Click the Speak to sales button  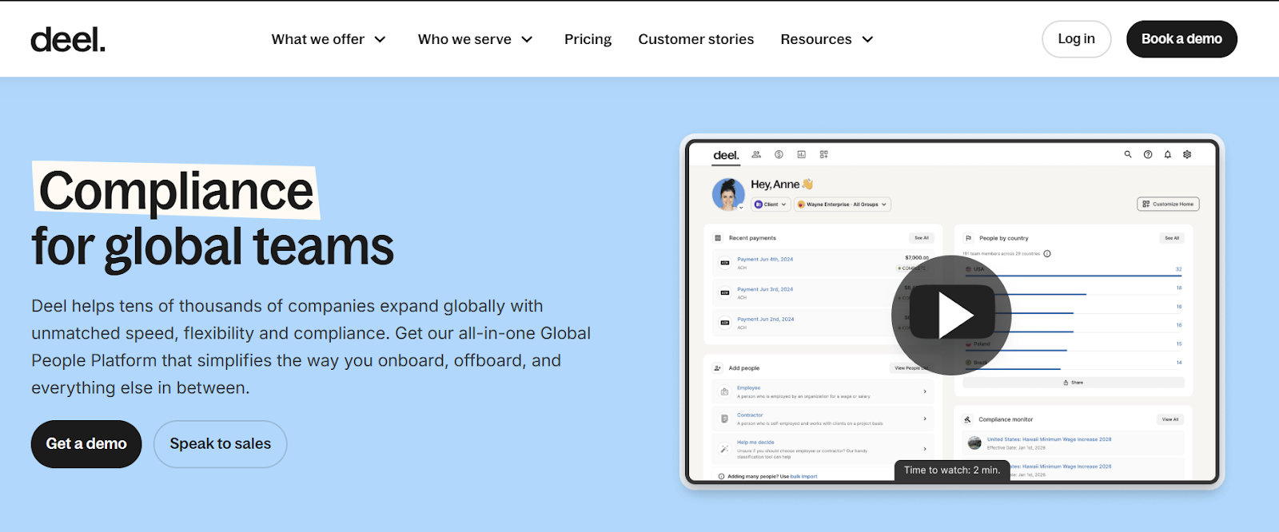coord(221,444)
